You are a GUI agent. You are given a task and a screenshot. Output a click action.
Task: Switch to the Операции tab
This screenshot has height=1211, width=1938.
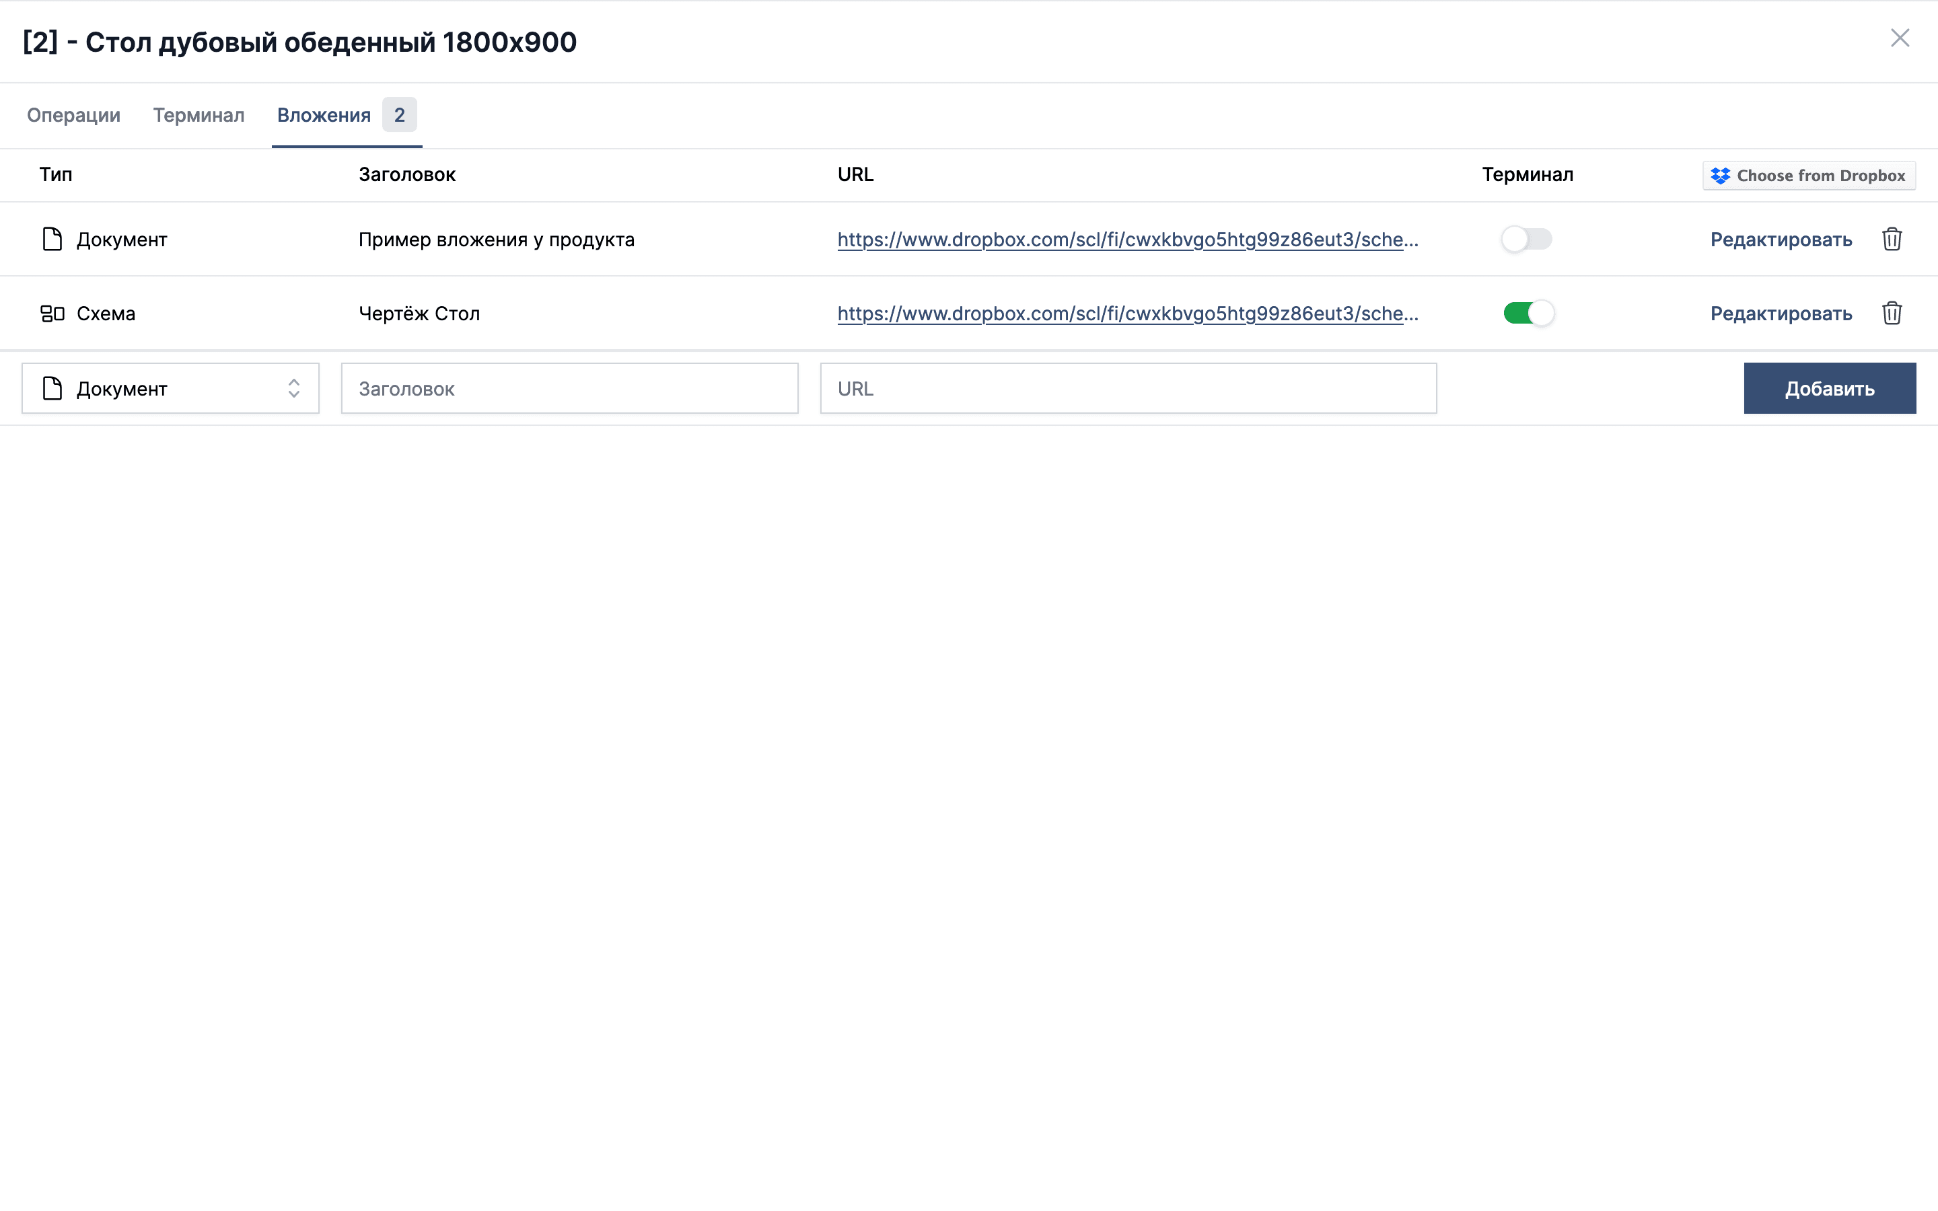coord(73,115)
